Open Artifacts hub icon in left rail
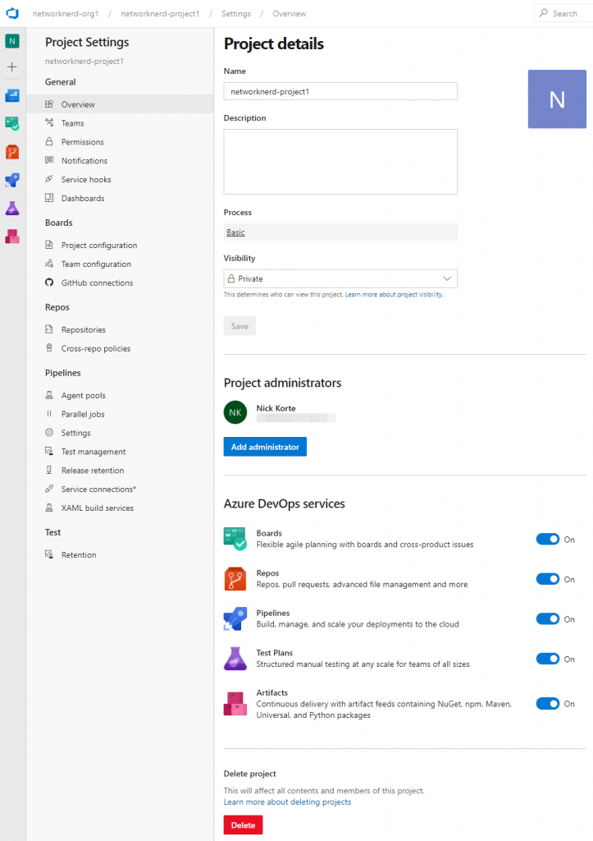This screenshot has width=593, height=841. tap(12, 236)
